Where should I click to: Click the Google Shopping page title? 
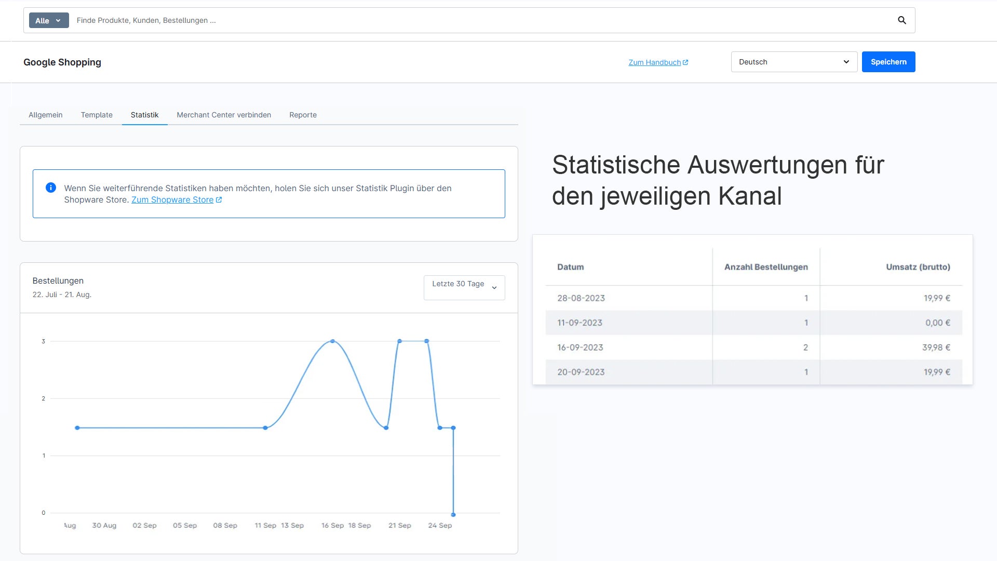tap(62, 62)
